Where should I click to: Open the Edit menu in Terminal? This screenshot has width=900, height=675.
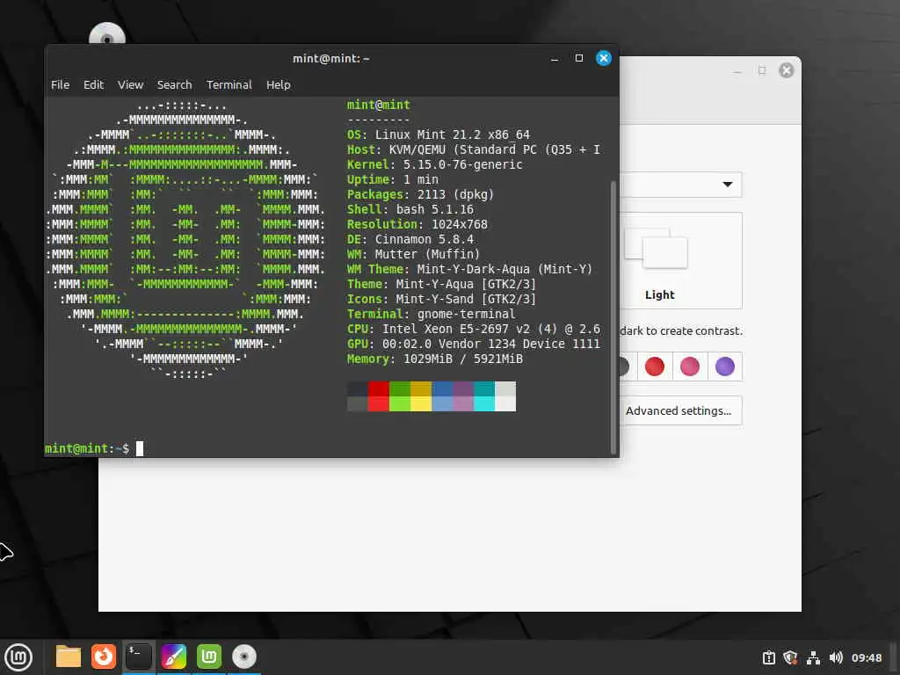click(x=93, y=85)
